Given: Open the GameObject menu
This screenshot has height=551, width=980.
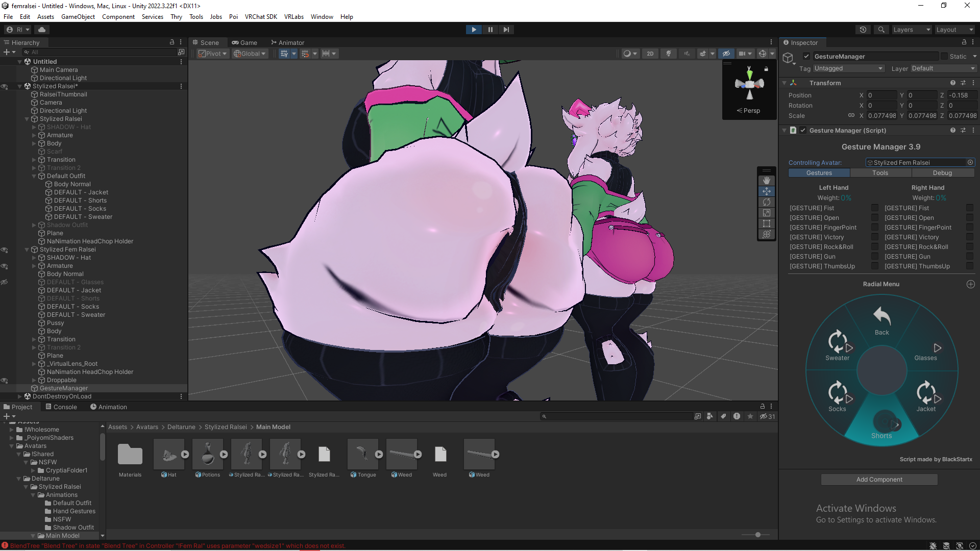Looking at the screenshot, I should click(x=78, y=17).
